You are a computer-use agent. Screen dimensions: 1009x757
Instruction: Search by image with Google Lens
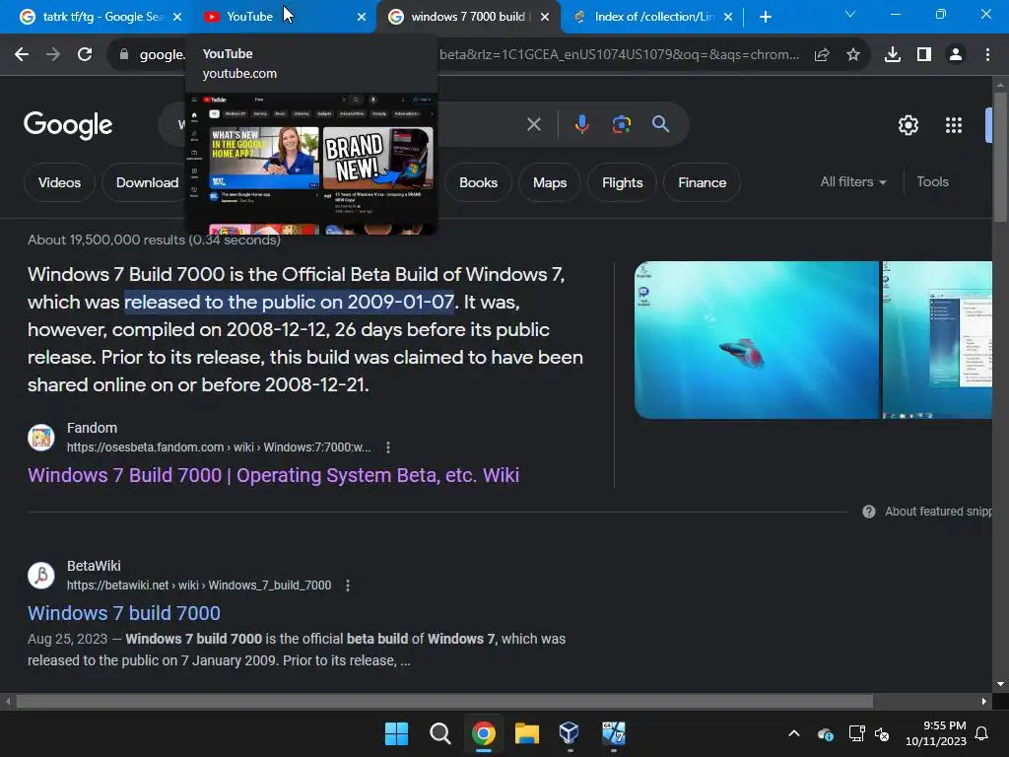pos(621,124)
